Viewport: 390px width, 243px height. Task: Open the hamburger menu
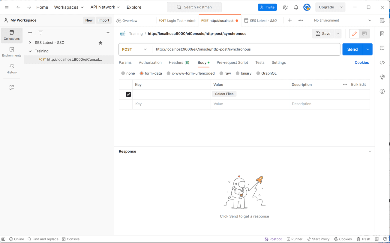7,7
